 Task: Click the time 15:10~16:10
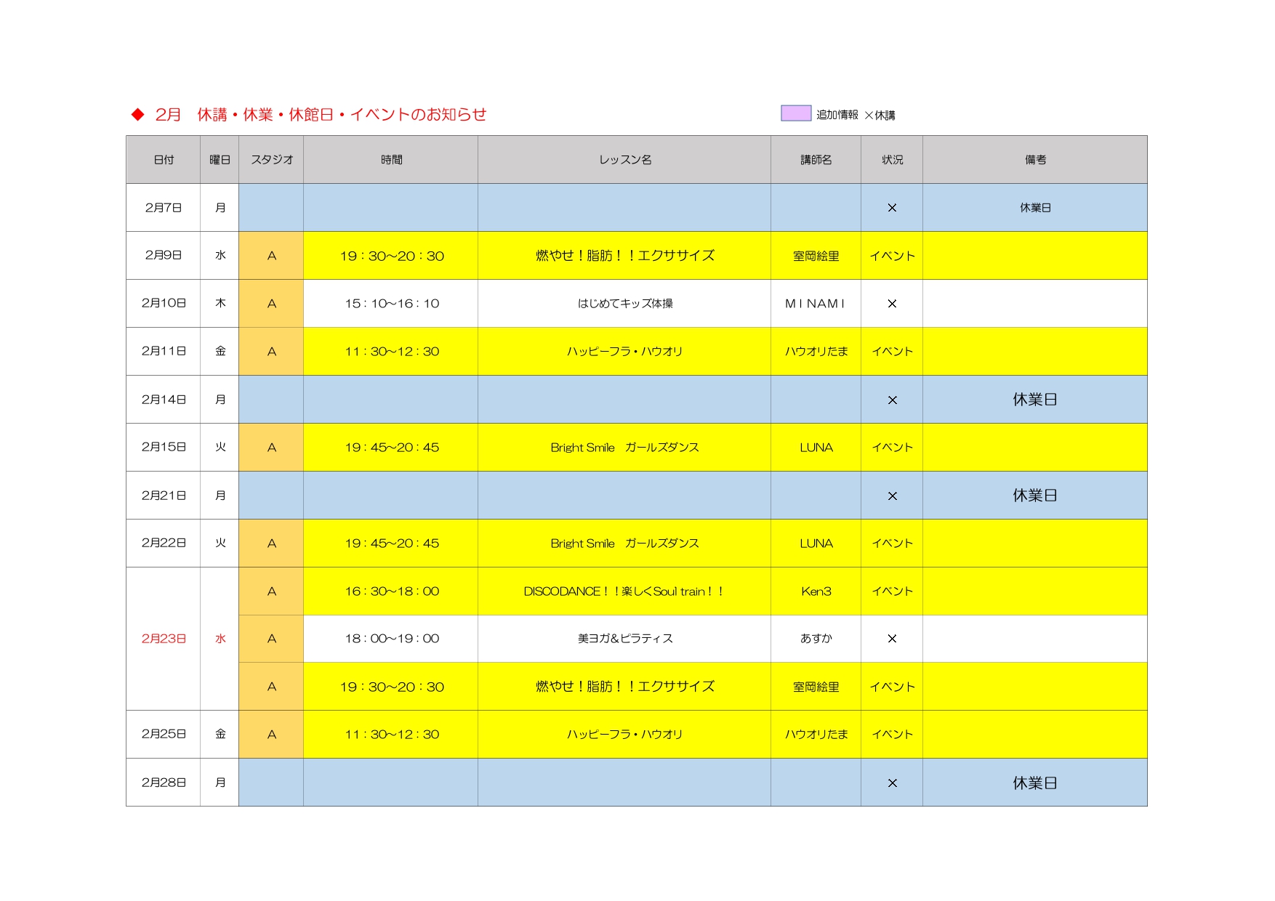point(392,304)
